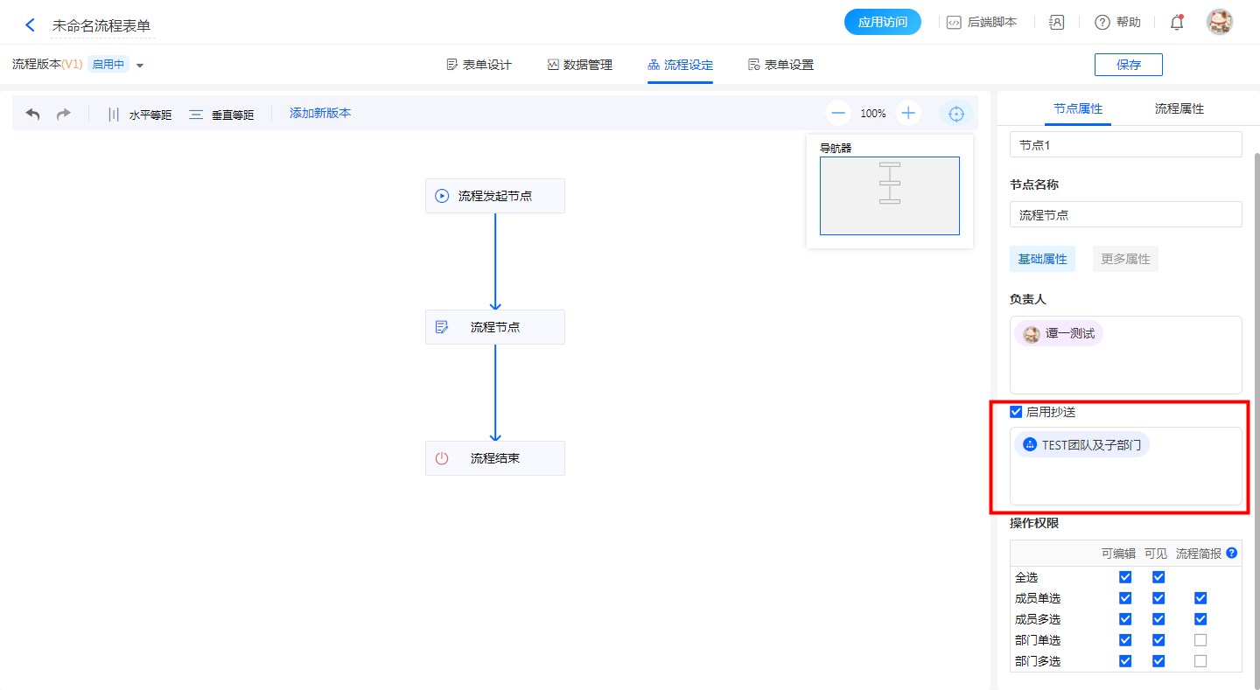Click the back arrow beside form title

(31, 25)
